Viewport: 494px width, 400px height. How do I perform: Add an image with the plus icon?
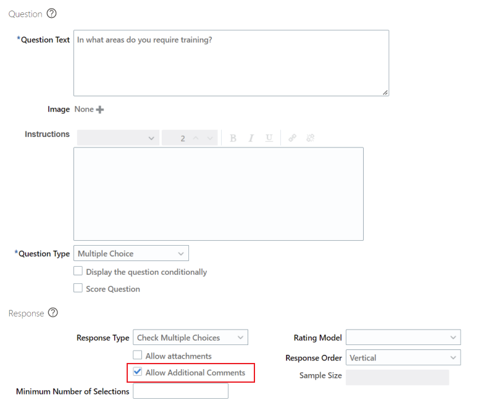pos(100,110)
